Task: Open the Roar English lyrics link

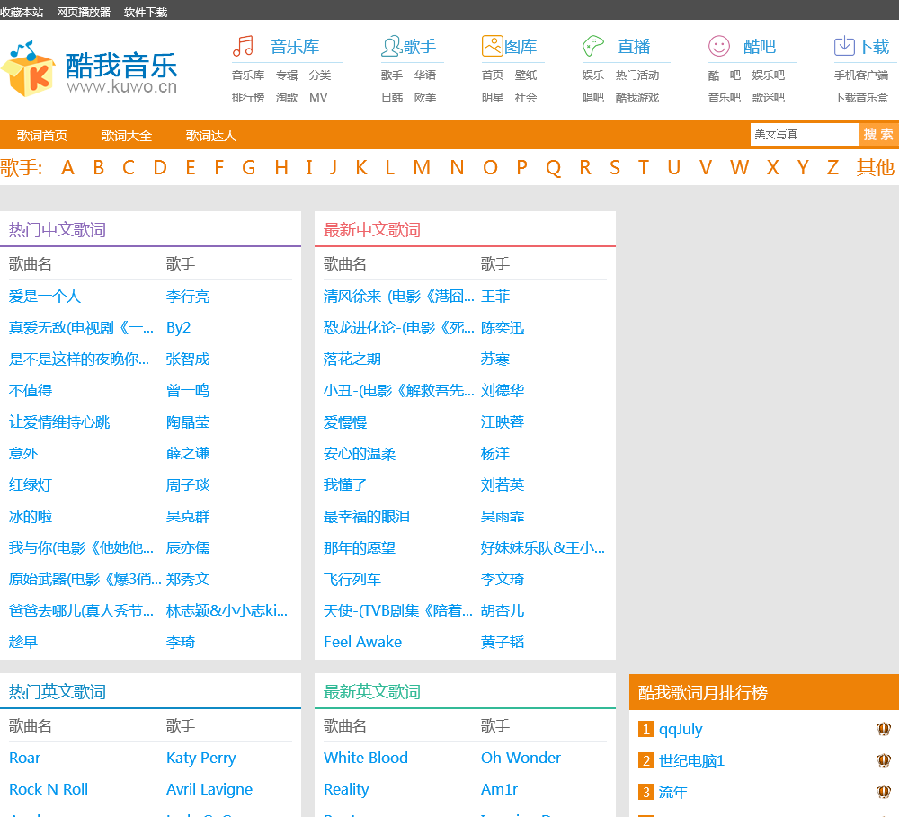Action: coord(25,758)
